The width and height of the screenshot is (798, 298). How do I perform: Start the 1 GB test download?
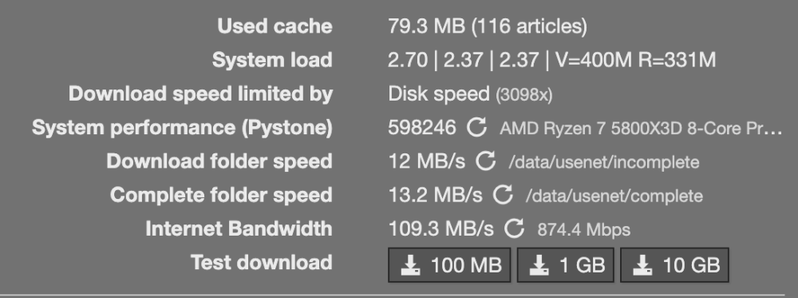point(566,265)
